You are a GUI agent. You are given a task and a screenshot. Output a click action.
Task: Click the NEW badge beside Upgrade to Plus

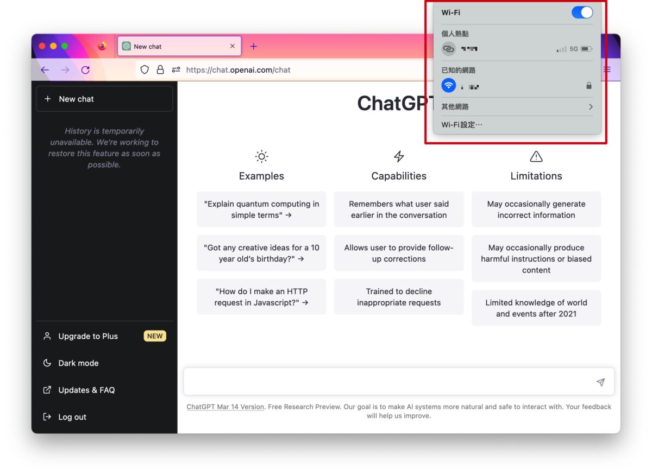[x=155, y=336]
